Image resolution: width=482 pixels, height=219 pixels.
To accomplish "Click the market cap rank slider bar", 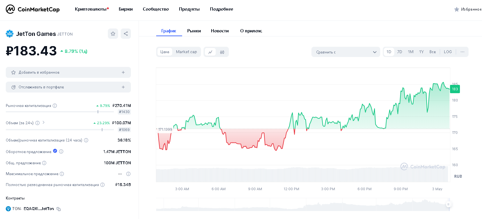I will (60, 112).
